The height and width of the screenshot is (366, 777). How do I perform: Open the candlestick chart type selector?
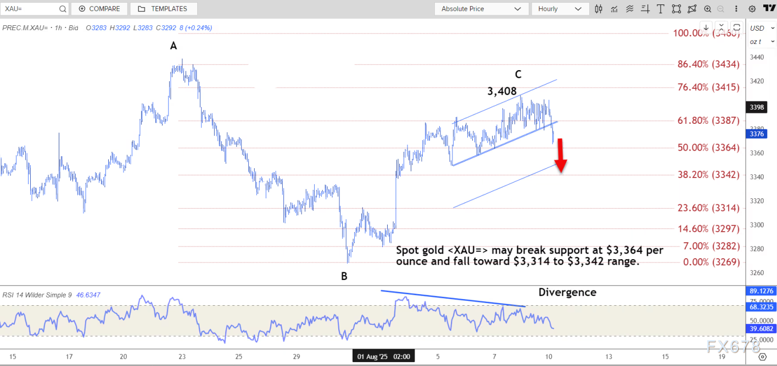(599, 9)
